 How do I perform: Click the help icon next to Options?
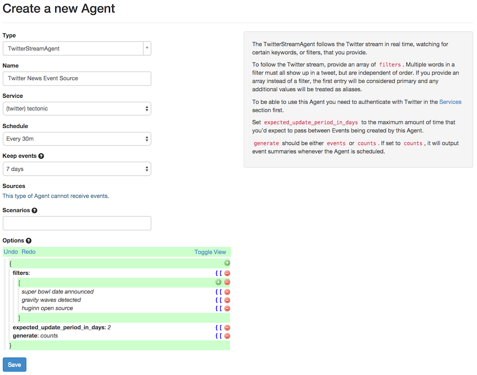coord(29,240)
